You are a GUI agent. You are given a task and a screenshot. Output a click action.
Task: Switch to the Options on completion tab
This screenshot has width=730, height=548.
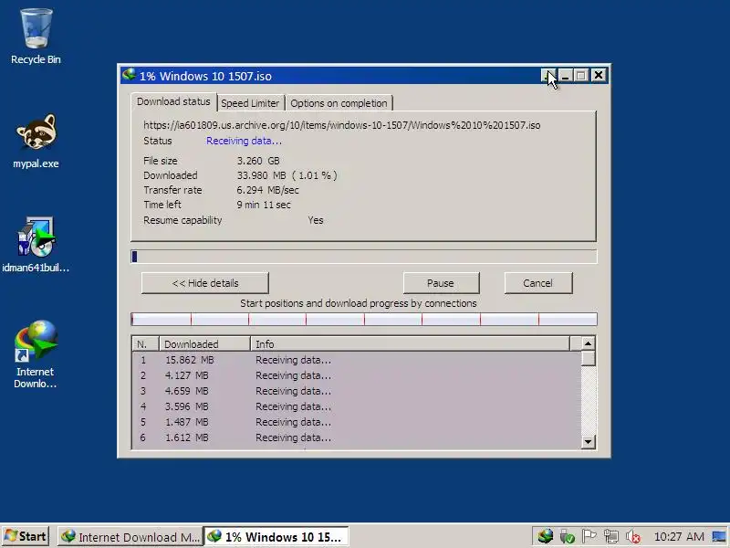pyautogui.click(x=339, y=103)
